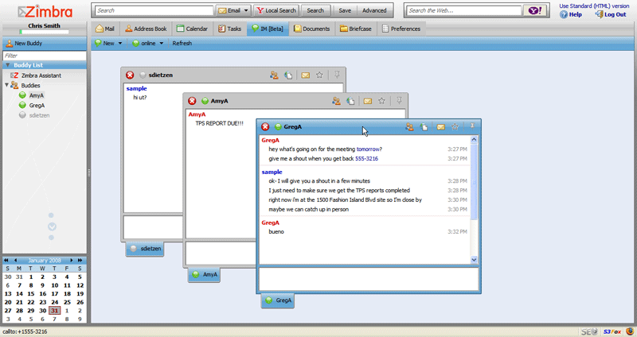Click the 555-3216 phone link
The width and height of the screenshot is (637, 337).
(366, 158)
